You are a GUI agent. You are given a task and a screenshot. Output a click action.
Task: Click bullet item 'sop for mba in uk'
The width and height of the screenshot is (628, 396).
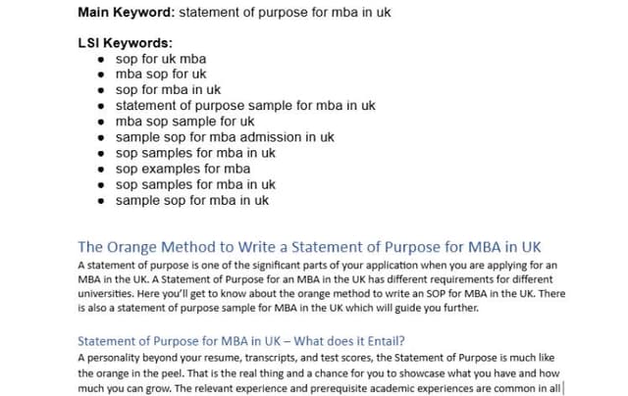tap(168, 90)
